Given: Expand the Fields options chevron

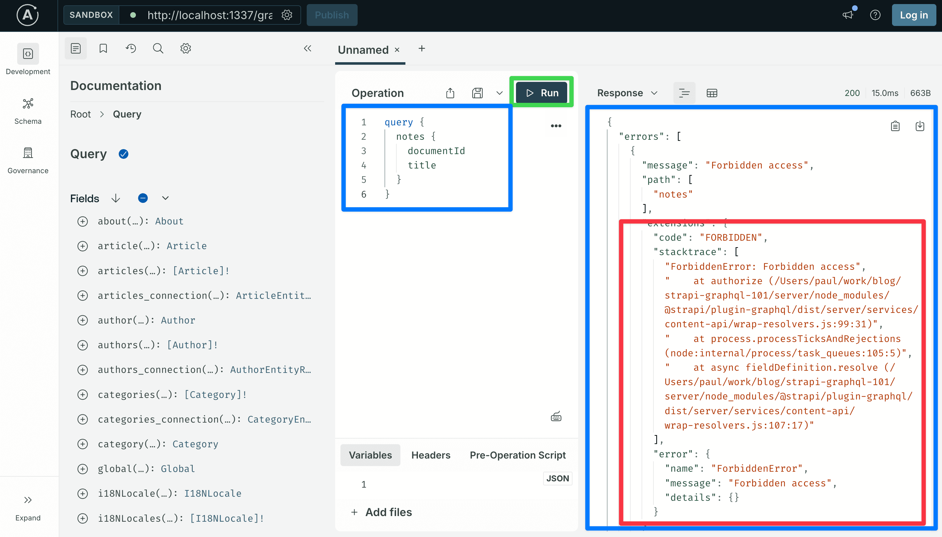Looking at the screenshot, I should pyautogui.click(x=166, y=198).
